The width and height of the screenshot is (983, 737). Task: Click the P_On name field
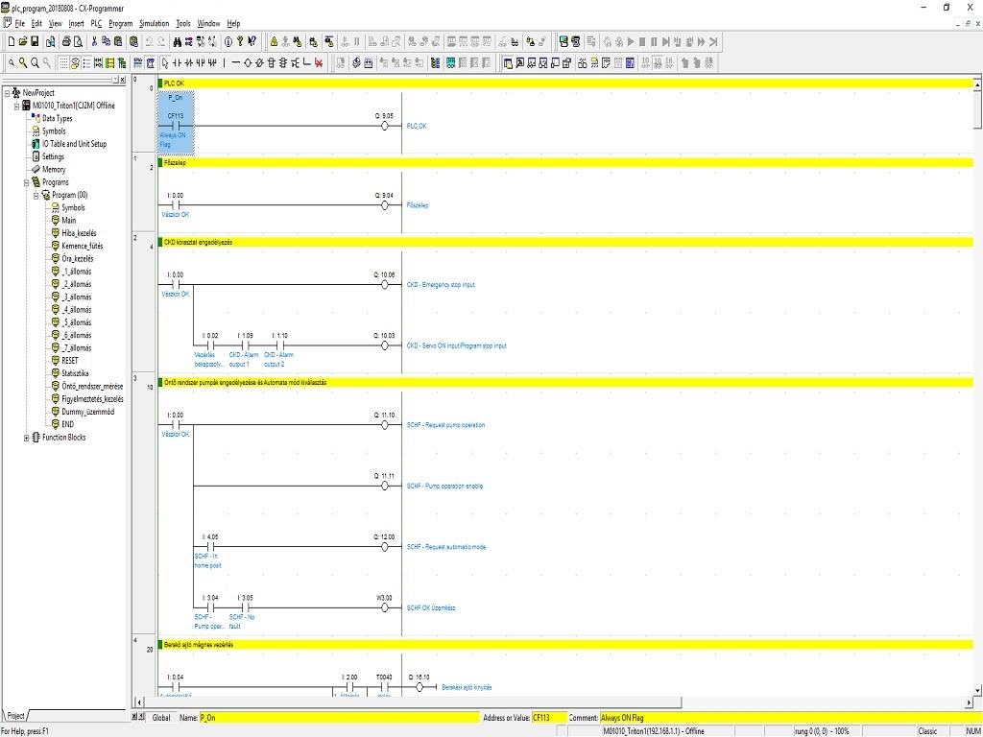pyautogui.click(x=339, y=718)
